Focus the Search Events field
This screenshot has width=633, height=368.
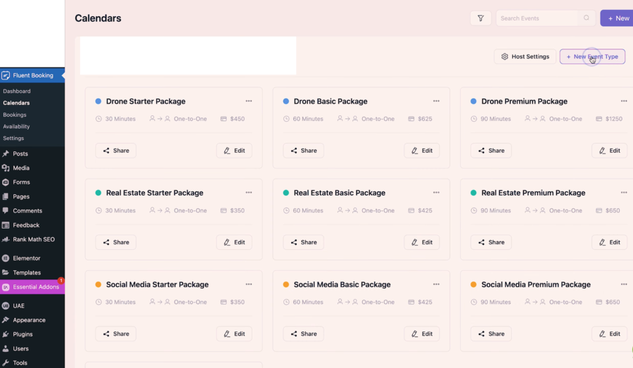(537, 18)
